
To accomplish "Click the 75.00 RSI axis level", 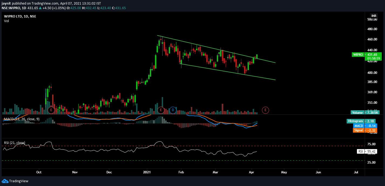I will (x=372, y=144).
